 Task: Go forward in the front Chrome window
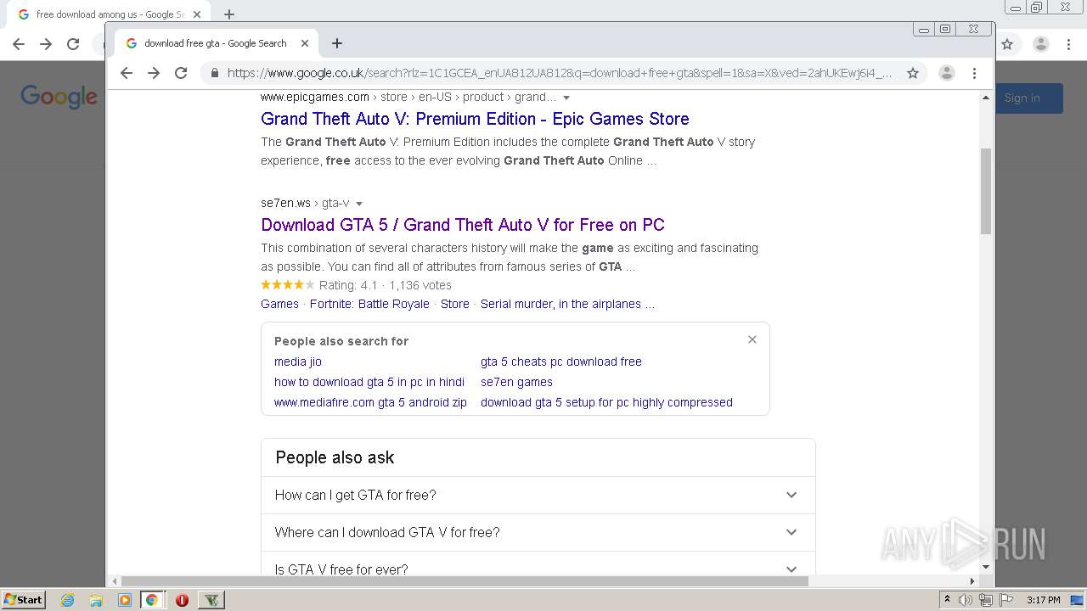pos(154,73)
